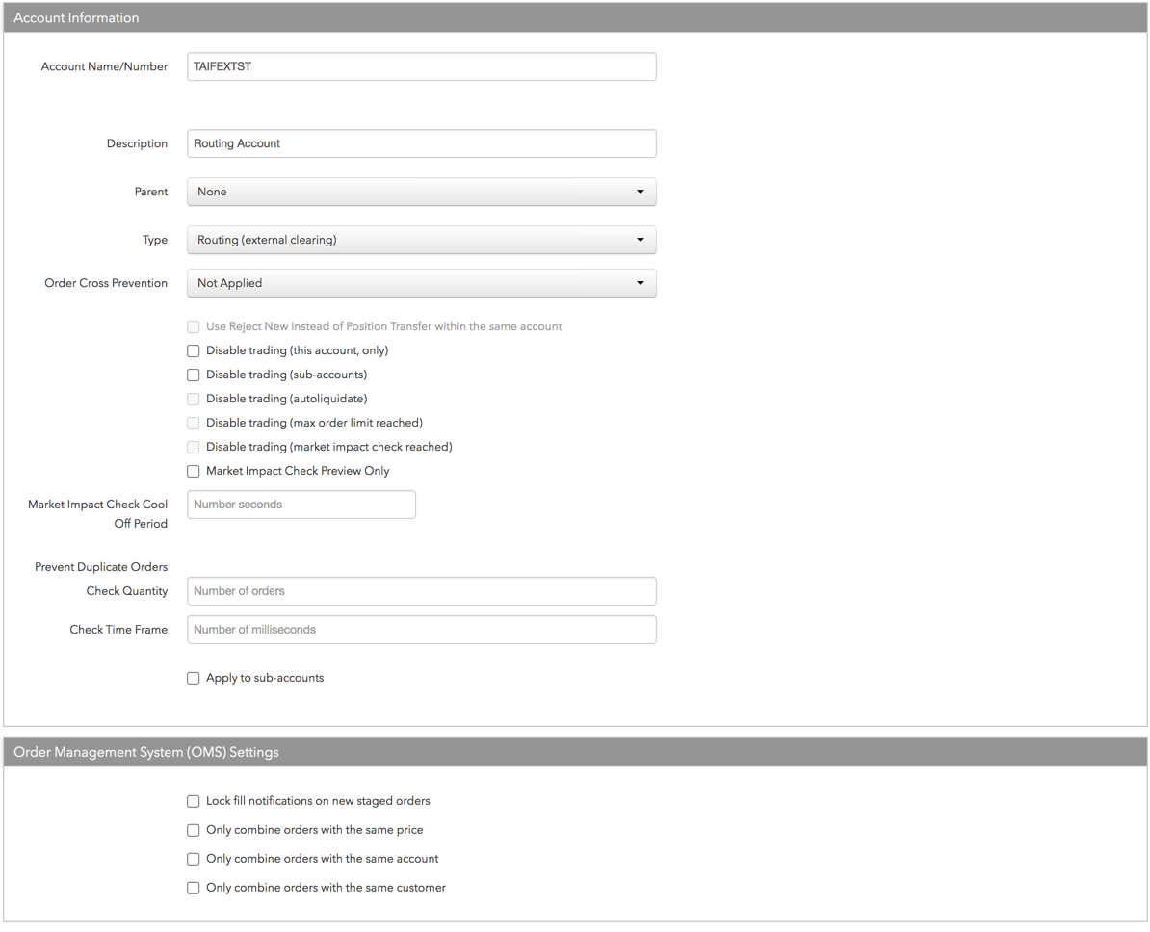Click the Account Name/Number field
The image size is (1150, 932).
[x=421, y=66]
